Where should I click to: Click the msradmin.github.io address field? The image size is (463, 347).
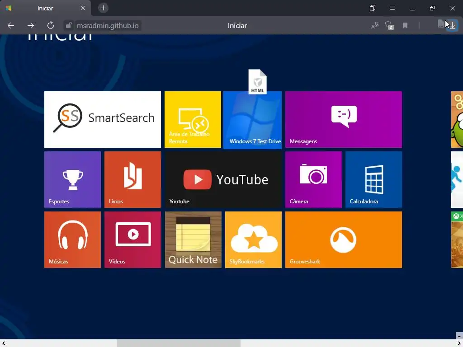tap(108, 26)
